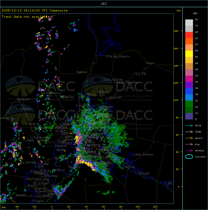Select the purple swatch in dBZ scale
The image size is (208, 210).
click(189, 85)
